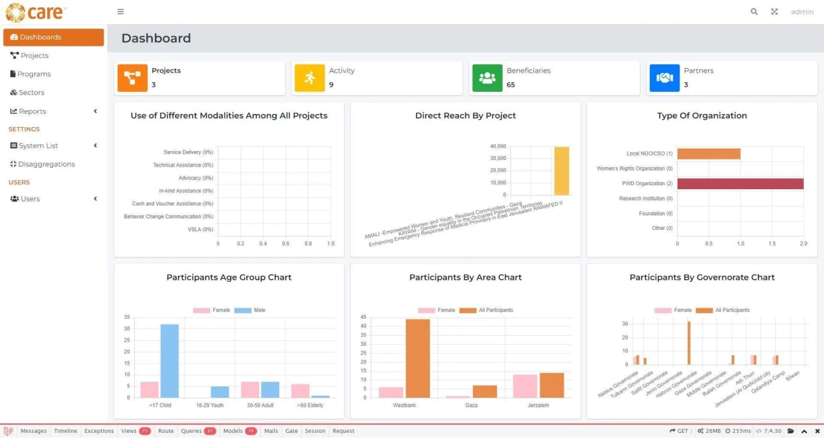Viewport: 824px width, 438px height.
Task: Click the CARE logo
Action: (x=36, y=12)
